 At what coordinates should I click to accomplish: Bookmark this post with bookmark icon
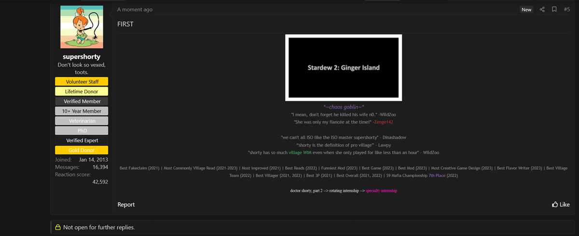(554, 10)
